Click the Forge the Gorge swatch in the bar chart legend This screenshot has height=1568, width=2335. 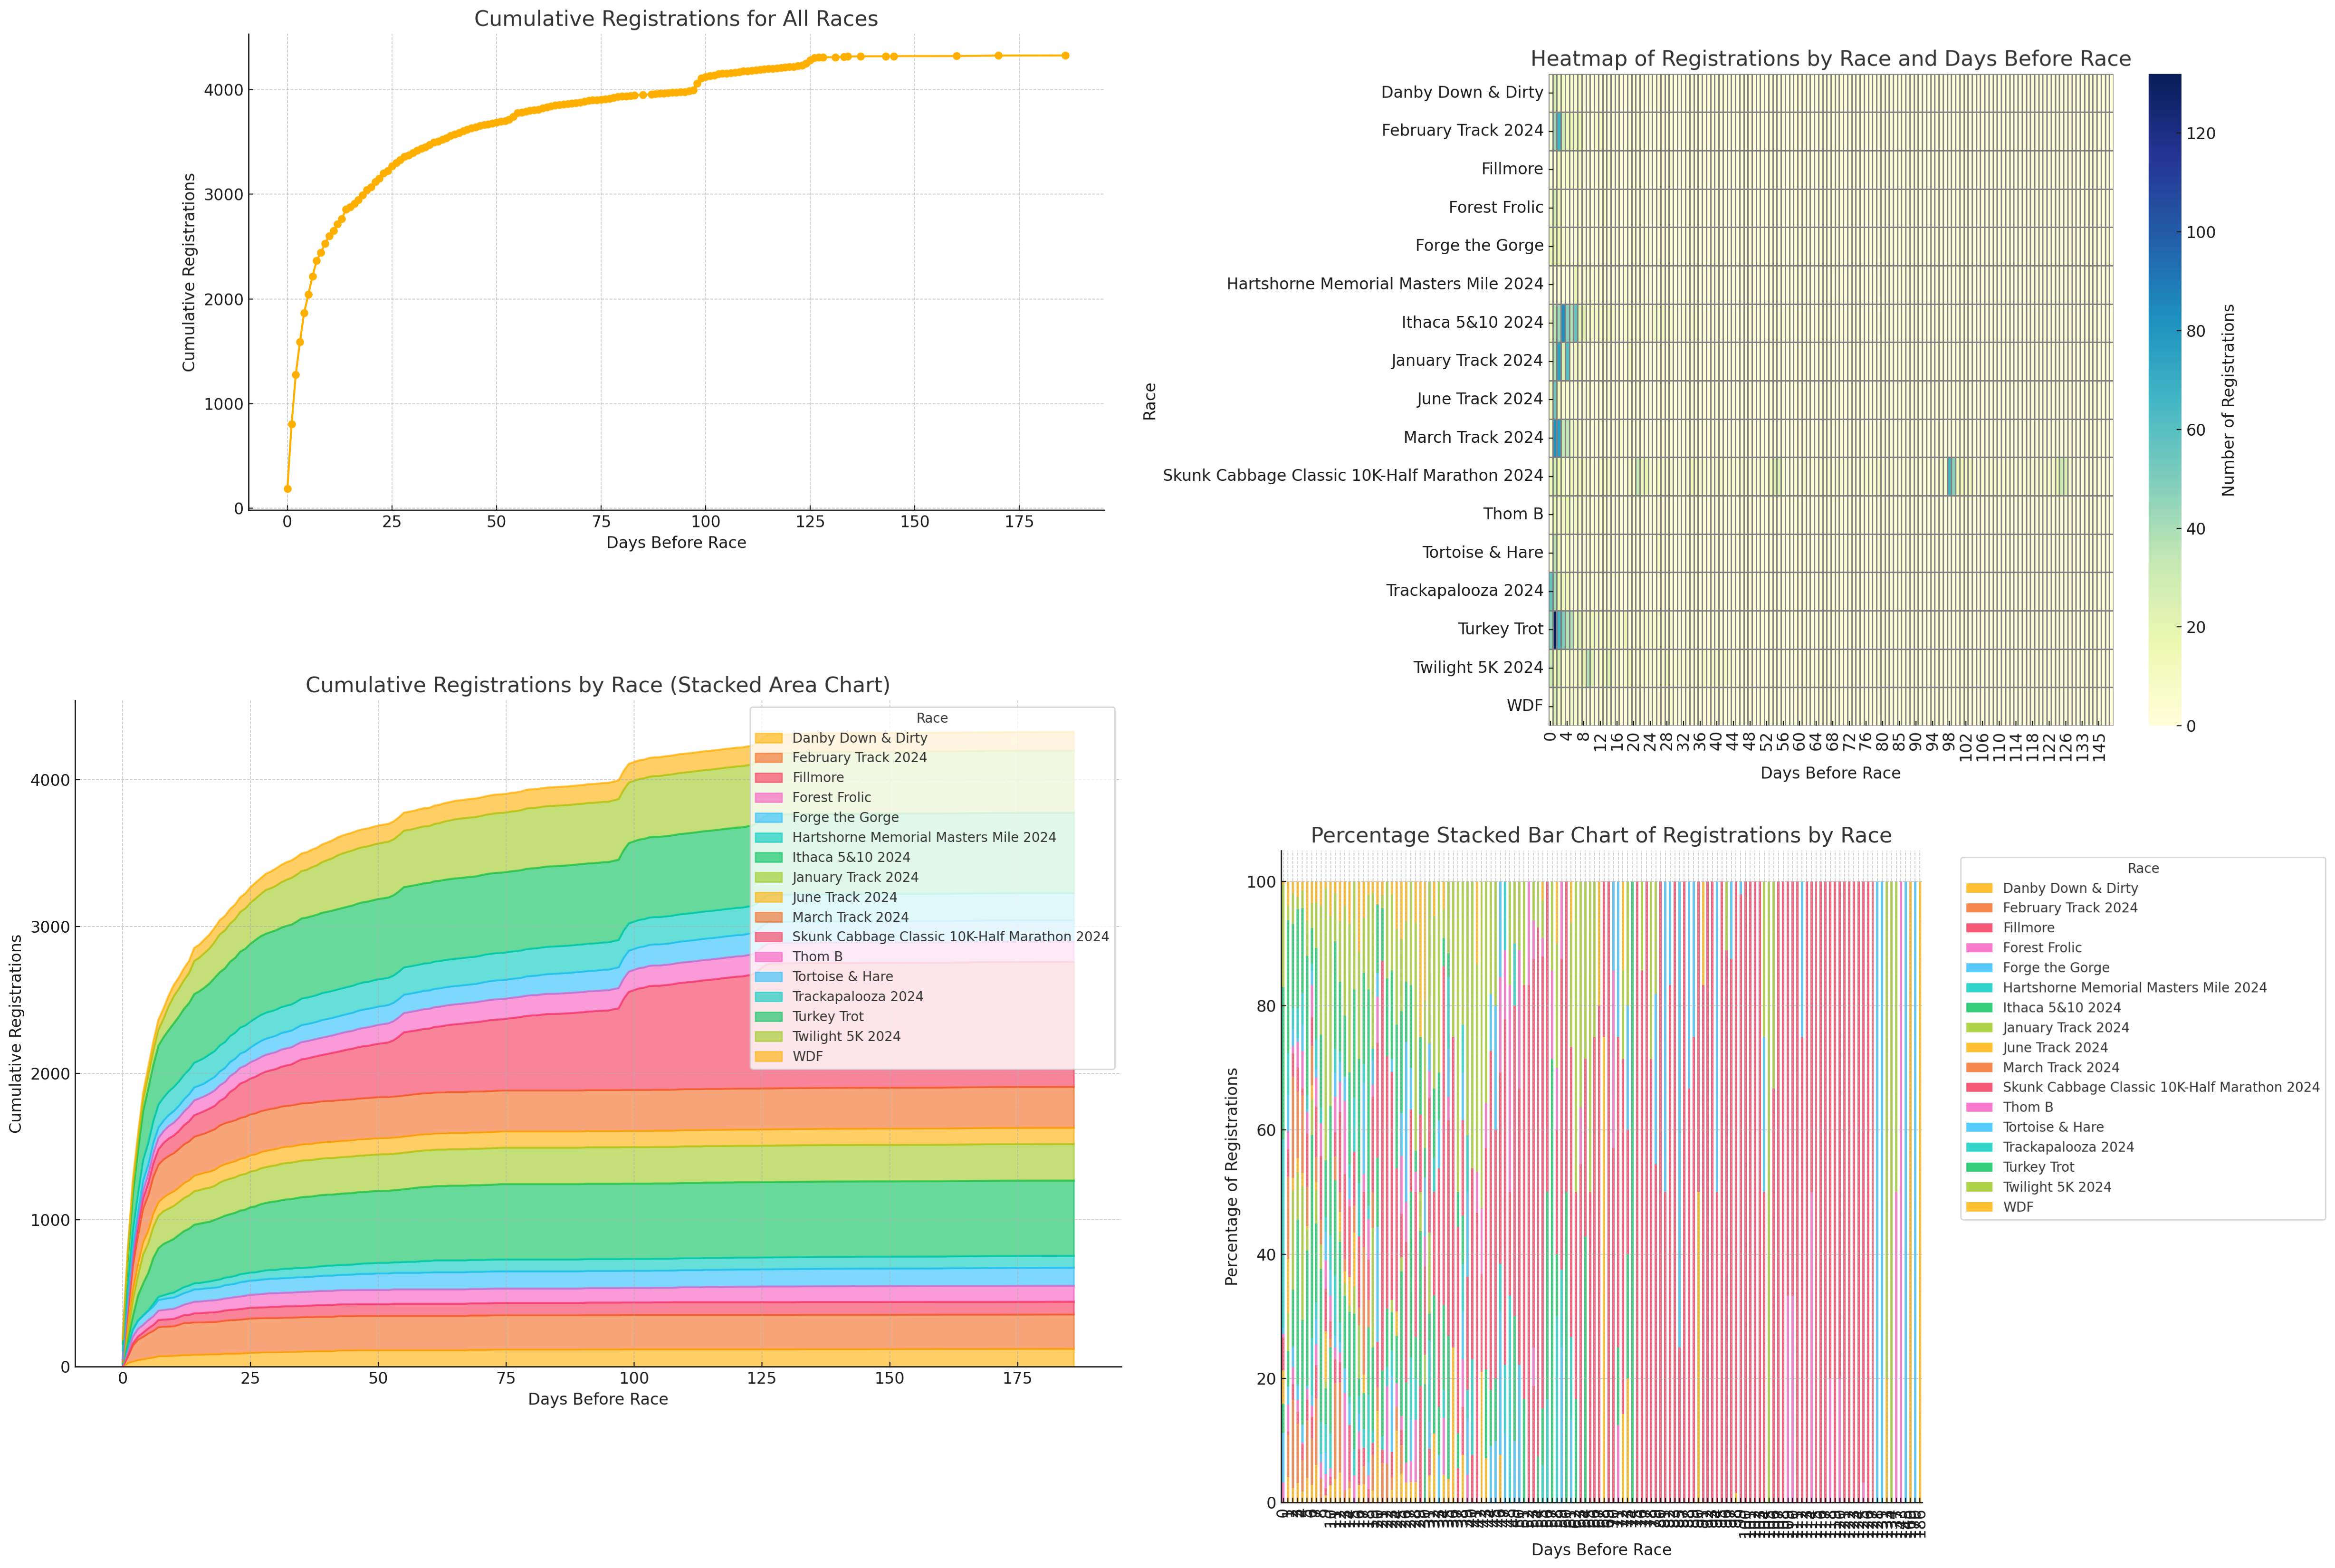point(1979,968)
